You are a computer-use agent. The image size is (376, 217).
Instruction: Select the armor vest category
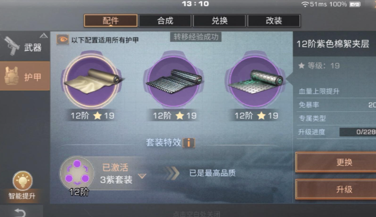[x=25, y=76]
